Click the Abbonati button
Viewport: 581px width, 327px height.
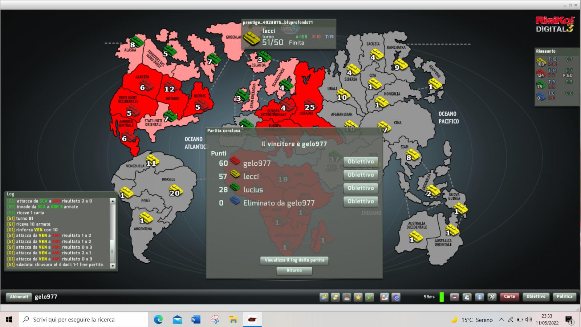19,297
